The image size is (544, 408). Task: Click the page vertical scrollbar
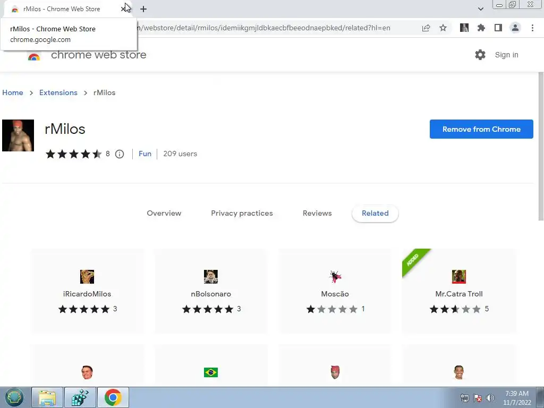point(541,146)
